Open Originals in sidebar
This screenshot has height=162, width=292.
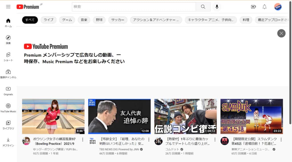click(x=8, y=91)
